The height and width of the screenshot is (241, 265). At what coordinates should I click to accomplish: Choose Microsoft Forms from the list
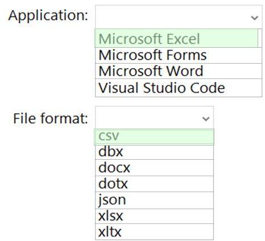tap(179, 55)
